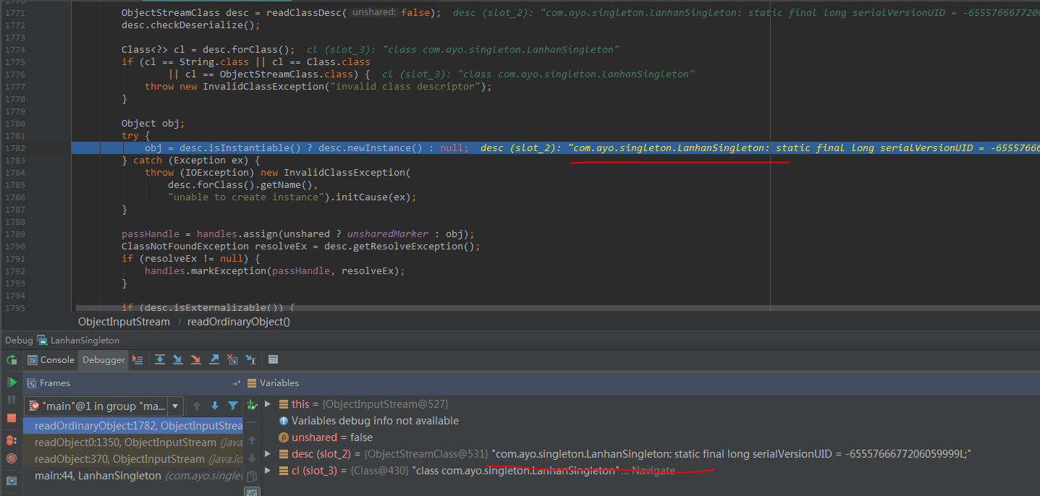Step out of current method

pos(214,359)
